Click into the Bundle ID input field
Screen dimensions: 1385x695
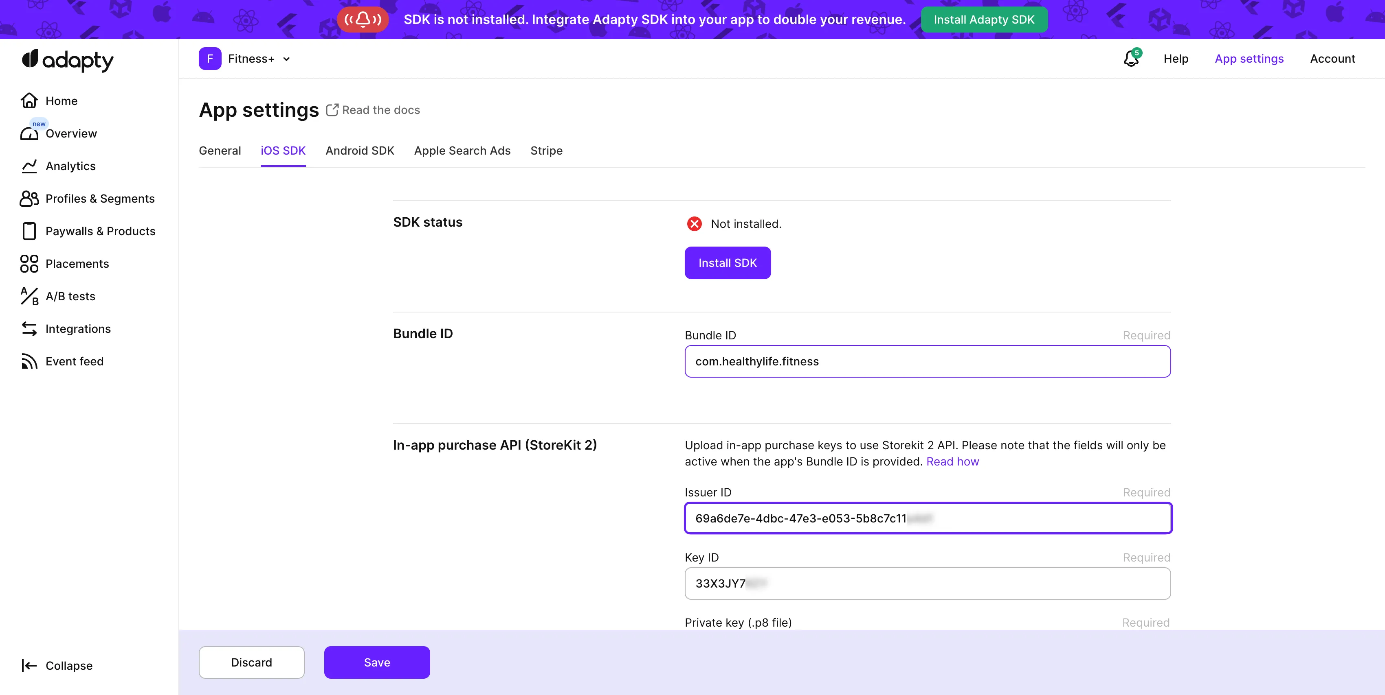(x=927, y=361)
